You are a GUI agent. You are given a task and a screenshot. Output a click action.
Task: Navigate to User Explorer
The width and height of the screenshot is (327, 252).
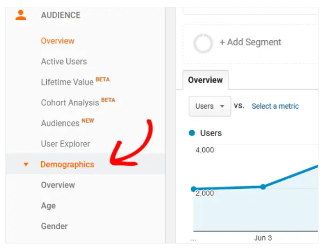coord(65,144)
